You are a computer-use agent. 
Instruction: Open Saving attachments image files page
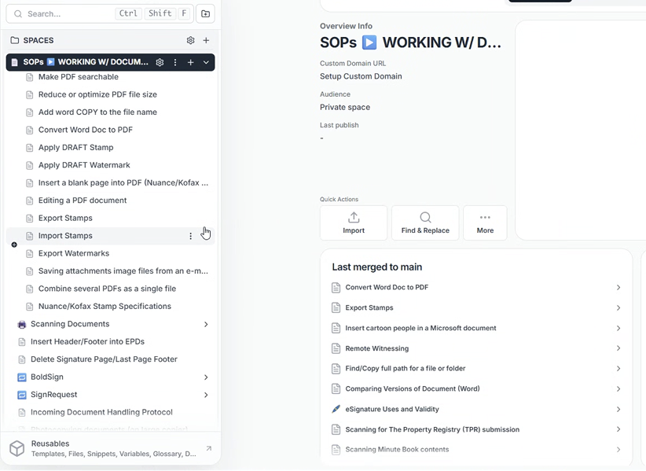(123, 271)
